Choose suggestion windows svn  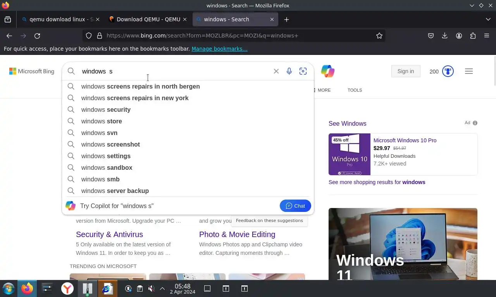188,133
